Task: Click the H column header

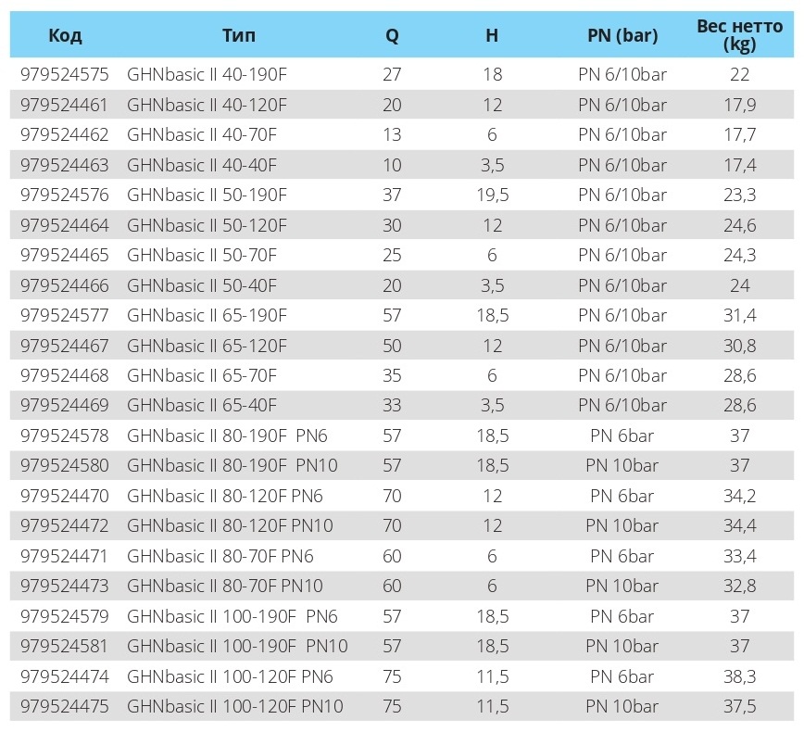Action: click(492, 36)
